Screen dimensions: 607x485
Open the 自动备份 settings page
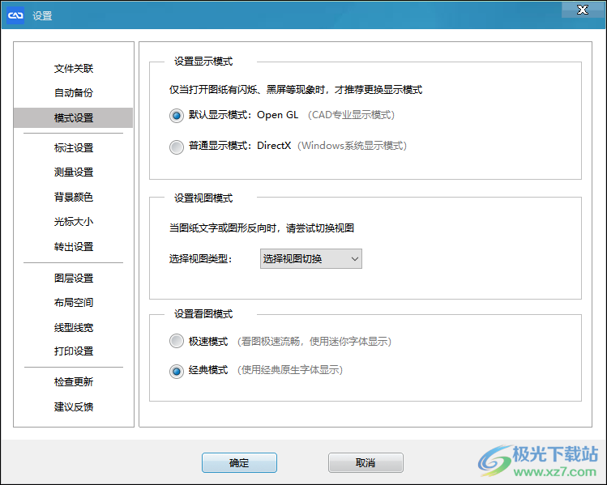(74, 93)
